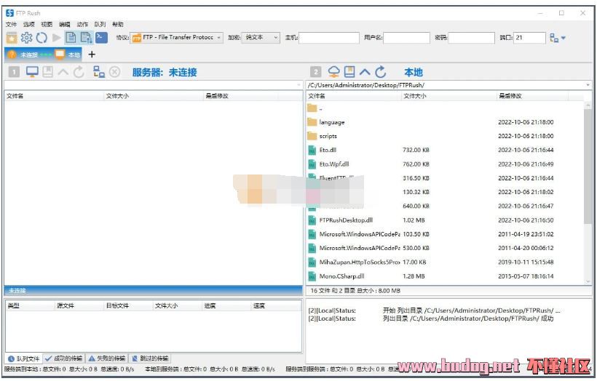
Task: Open the 协议 FTP protocol combo box
Action: pos(177,38)
